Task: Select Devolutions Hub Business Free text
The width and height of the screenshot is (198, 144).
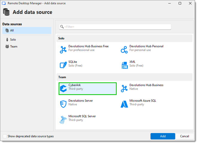Action: coord(89,46)
